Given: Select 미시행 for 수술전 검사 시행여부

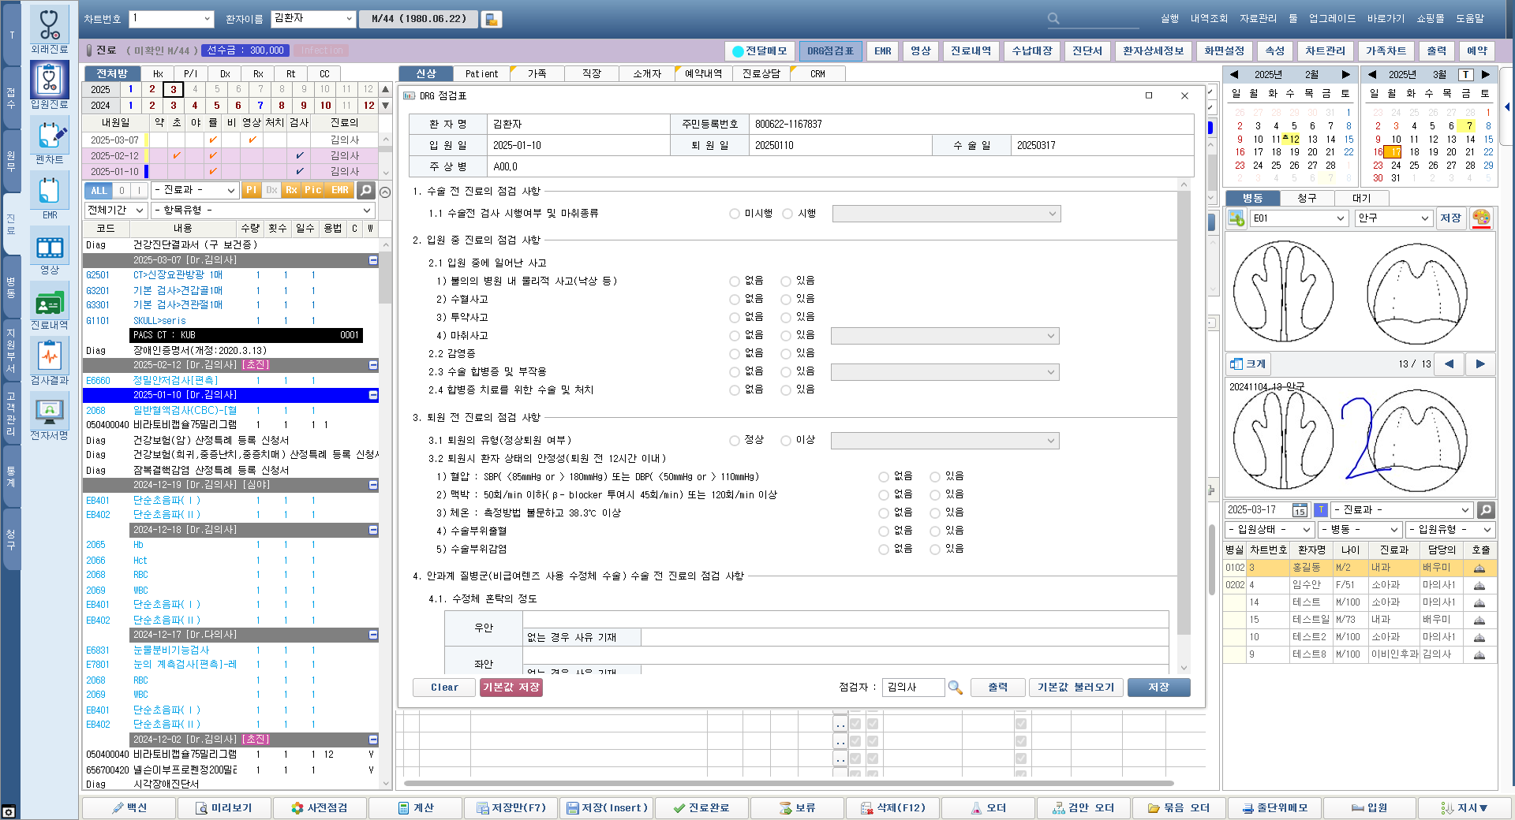Looking at the screenshot, I should click(735, 214).
